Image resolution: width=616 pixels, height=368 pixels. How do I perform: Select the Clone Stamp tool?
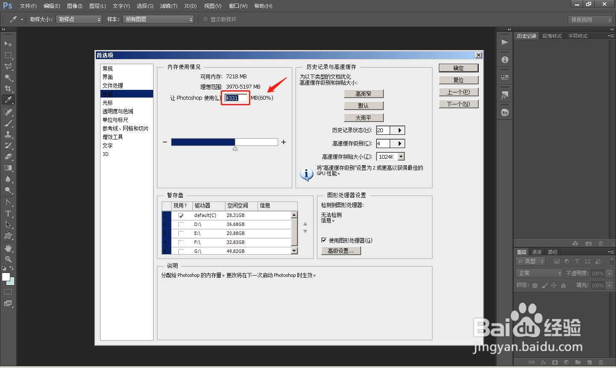(8, 134)
